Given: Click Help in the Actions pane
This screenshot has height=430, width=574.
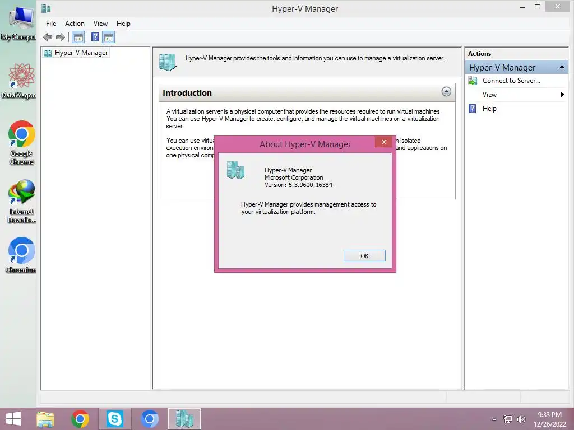Looking at the screenshot, I should (489, 109).
